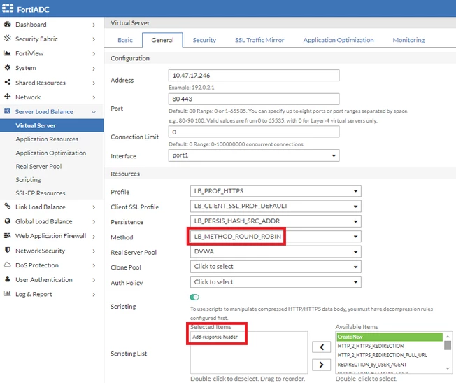This screenshot has width=456, height=383.
Task: Click the right arrow move button
Action: pos(321,365)
